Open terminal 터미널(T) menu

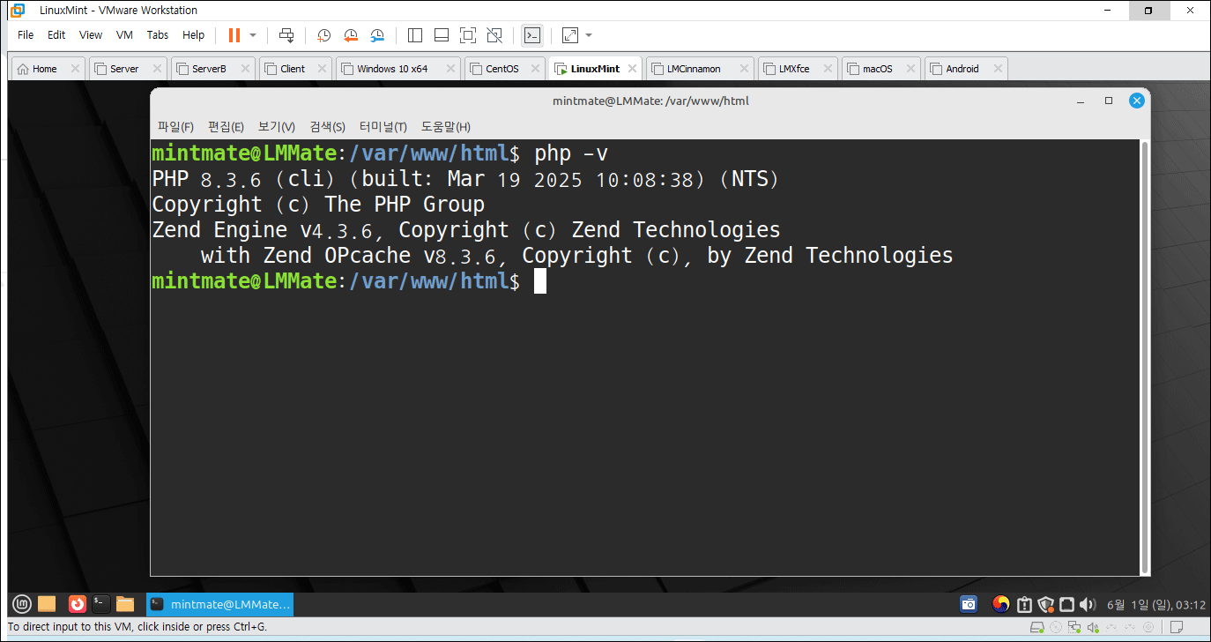pos(383,127)
